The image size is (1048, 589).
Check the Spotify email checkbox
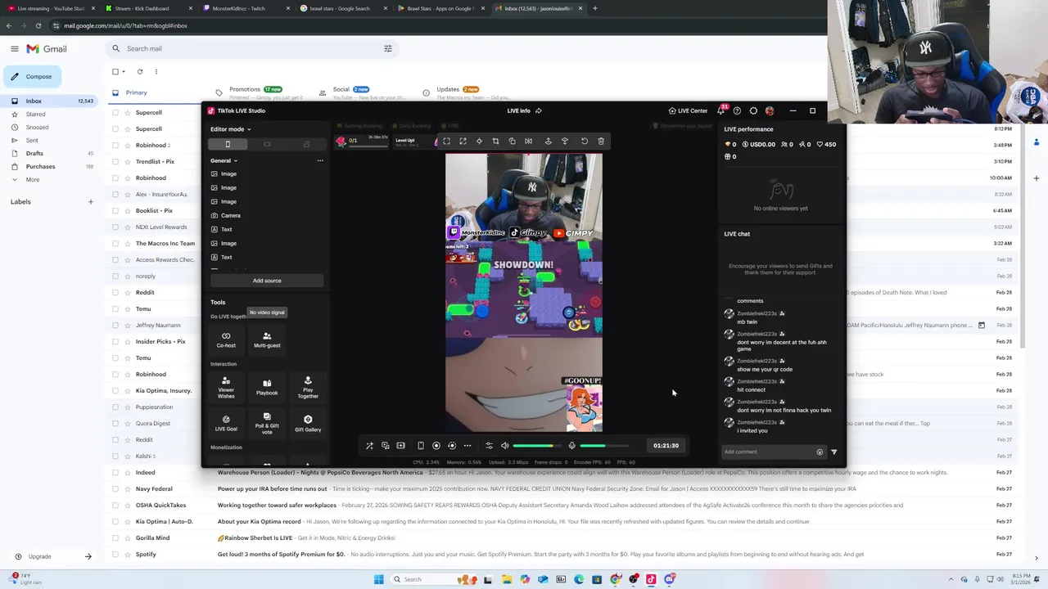pos(115,554)
